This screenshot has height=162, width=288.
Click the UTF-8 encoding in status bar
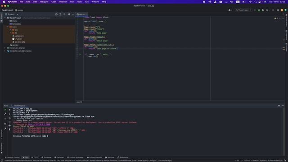[247, 161]
